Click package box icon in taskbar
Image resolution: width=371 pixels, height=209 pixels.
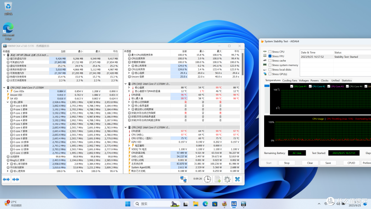[224, 204]
